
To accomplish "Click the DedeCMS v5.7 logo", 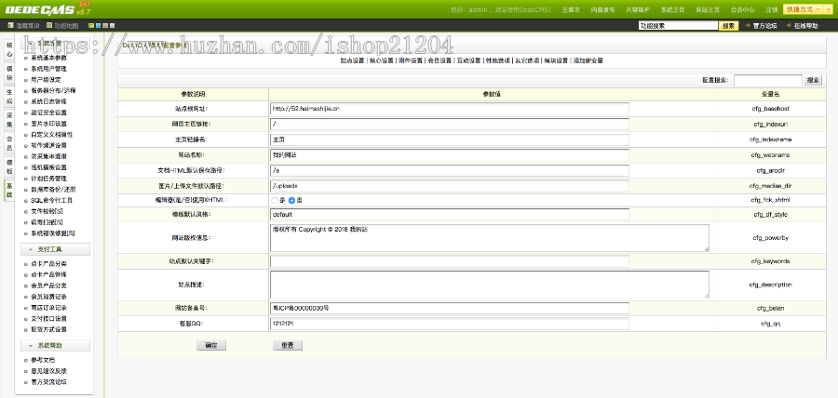I will pyautogui.click(x=48, y=9).
